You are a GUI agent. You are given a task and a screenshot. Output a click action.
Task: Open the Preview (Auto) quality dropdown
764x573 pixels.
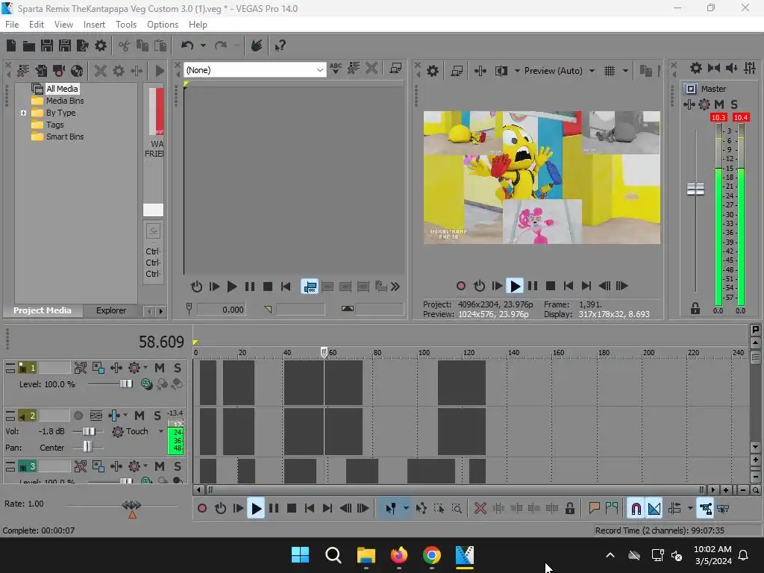(592, 71)
